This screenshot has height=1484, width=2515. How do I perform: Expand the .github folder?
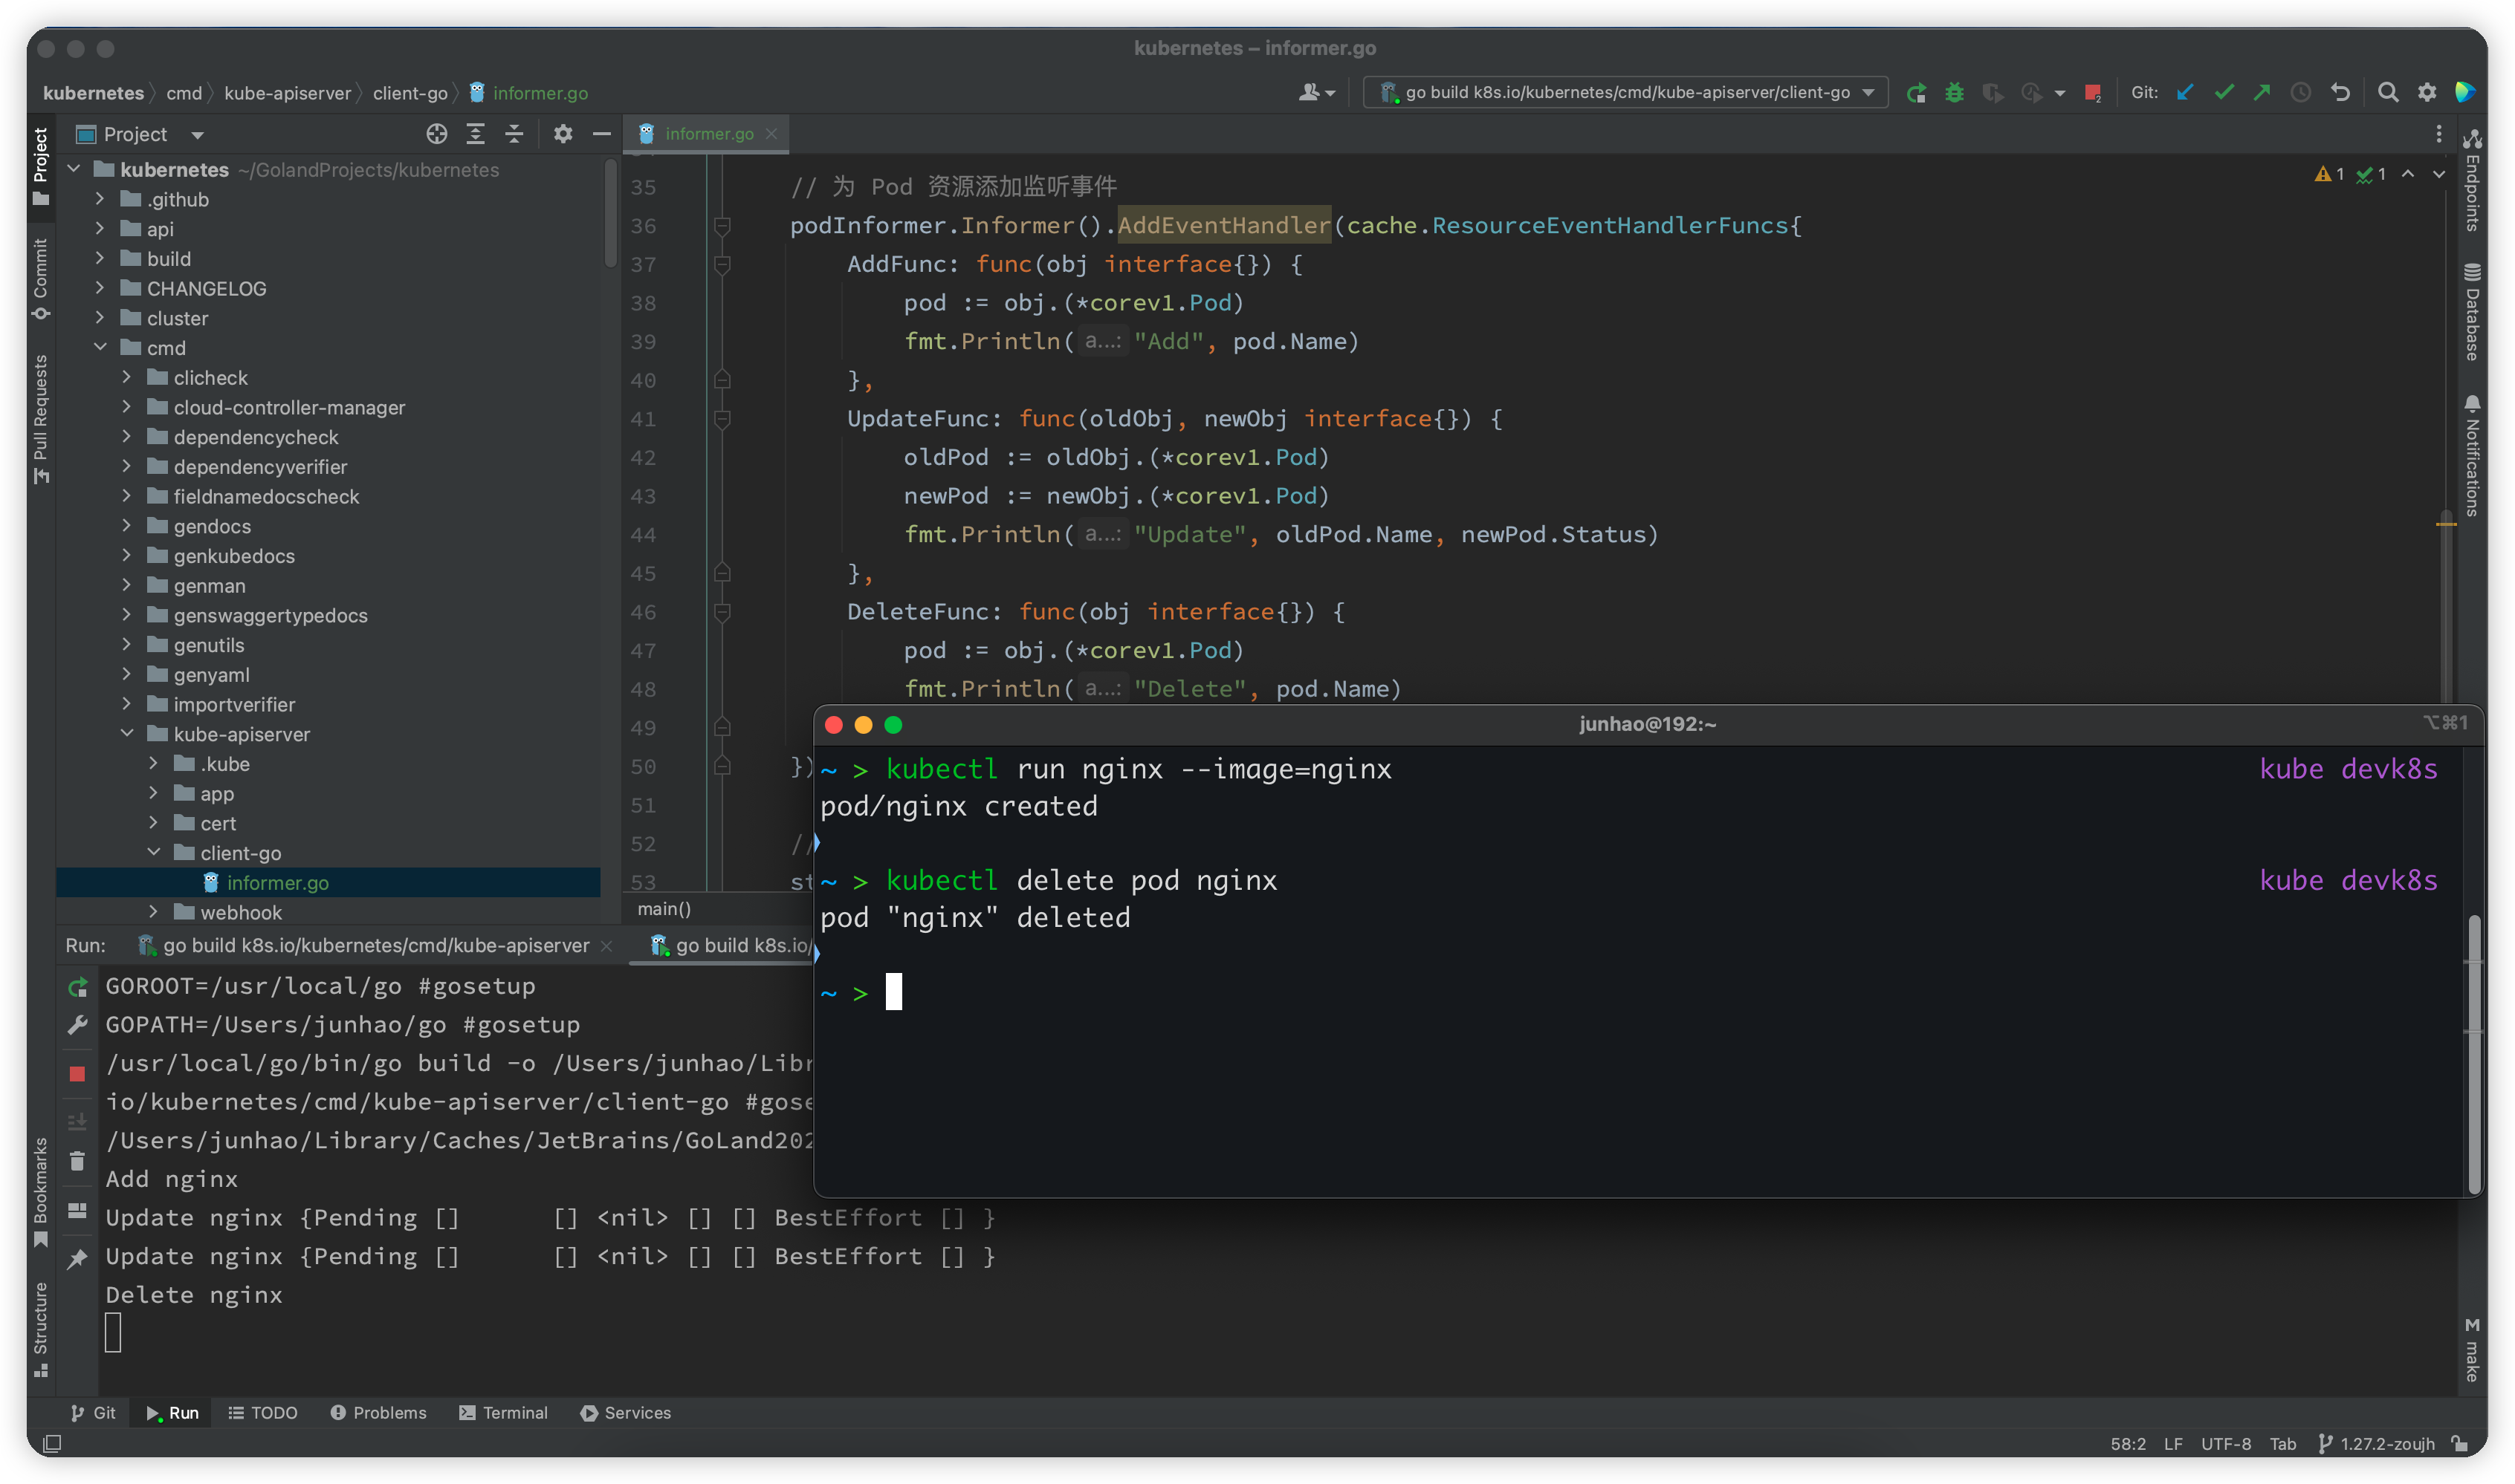click(100, 199)
